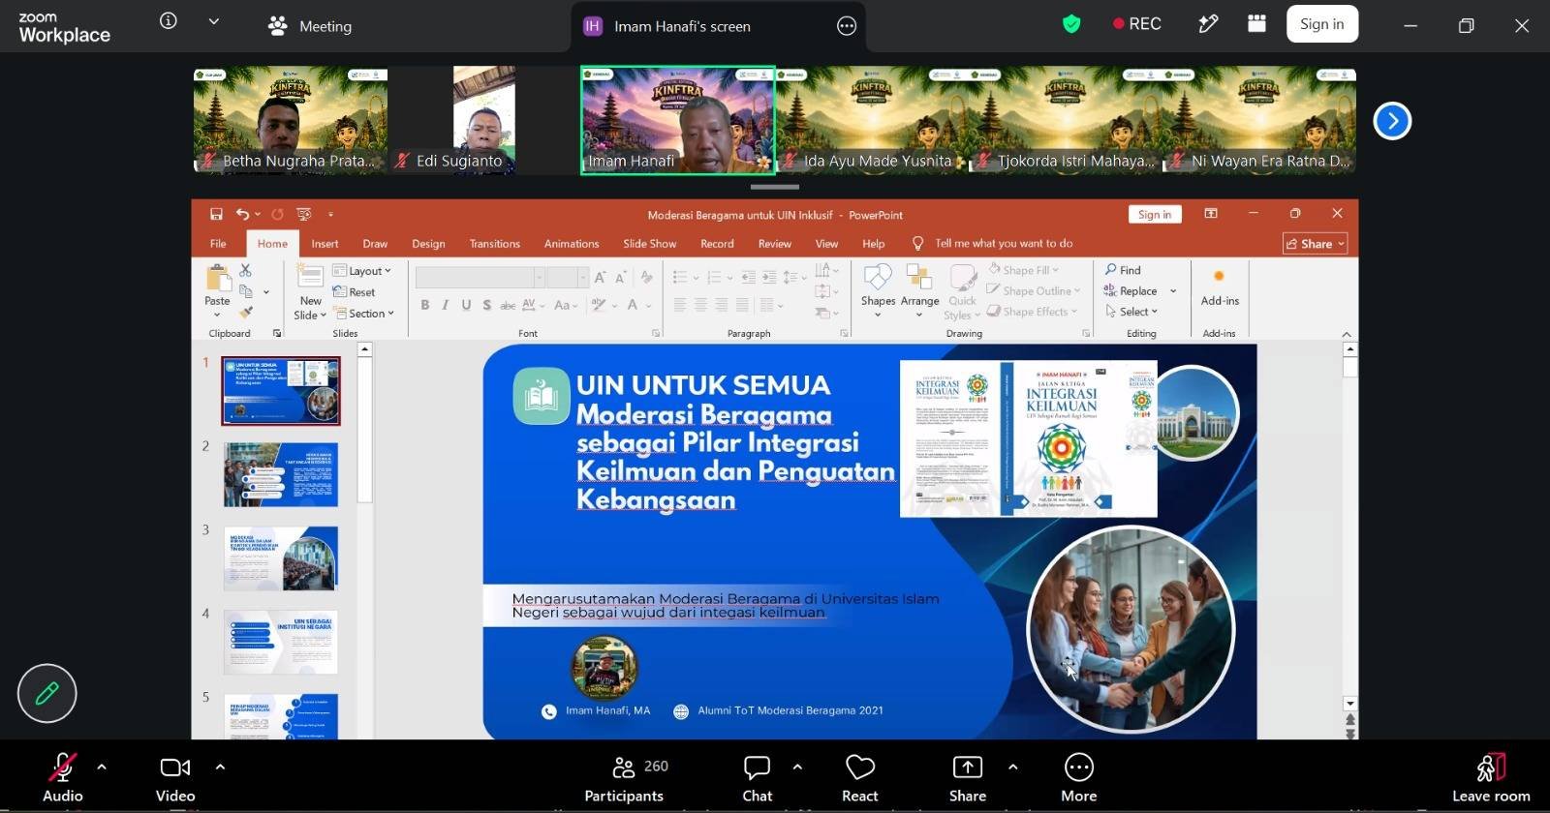Click the Format Painter brush icon
The width and height of the screenshot is (1550, 813).
tap(246, 312)
